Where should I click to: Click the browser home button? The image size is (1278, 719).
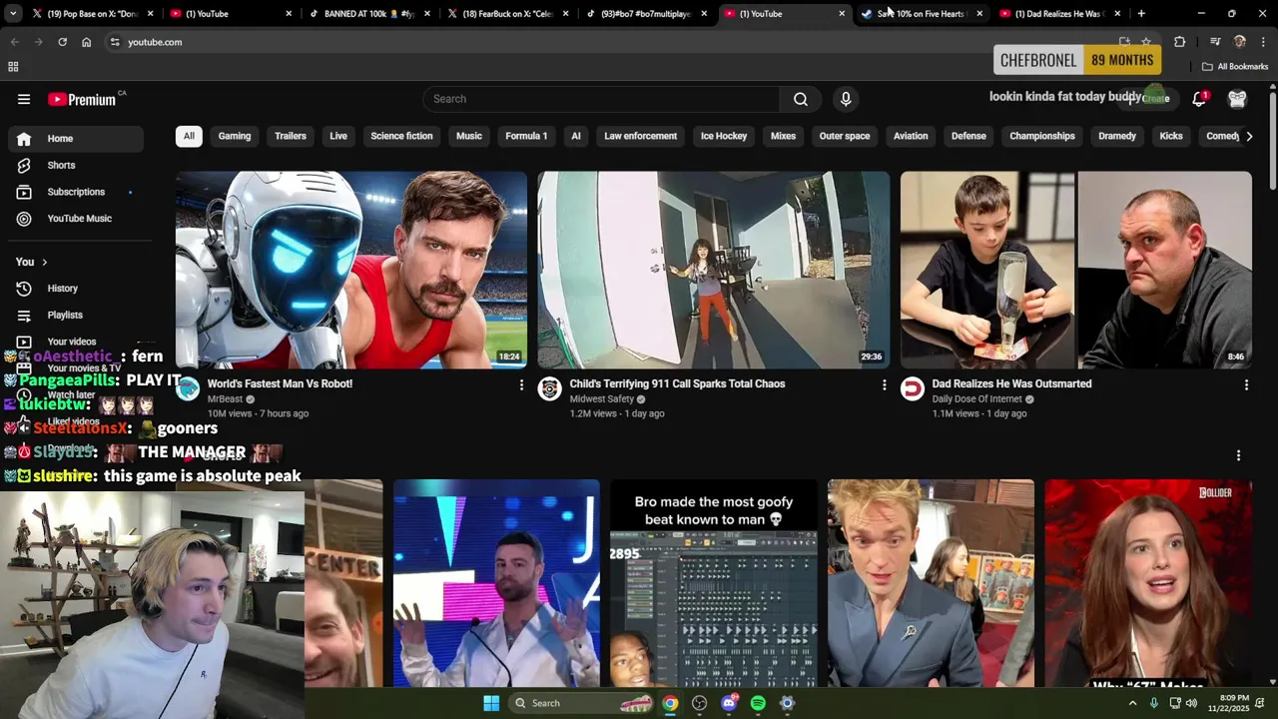(86, 42)
